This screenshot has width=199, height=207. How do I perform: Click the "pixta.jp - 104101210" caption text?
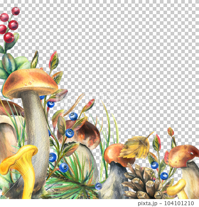click(166, 203)
